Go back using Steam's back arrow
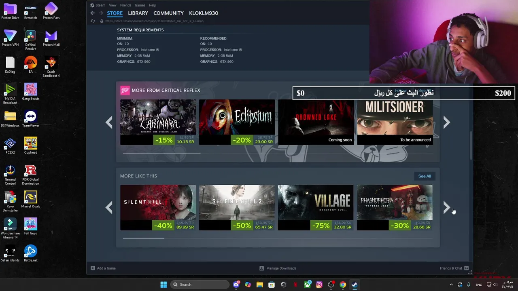The height and width of the screenshot is (291, 518). (93, 13)
